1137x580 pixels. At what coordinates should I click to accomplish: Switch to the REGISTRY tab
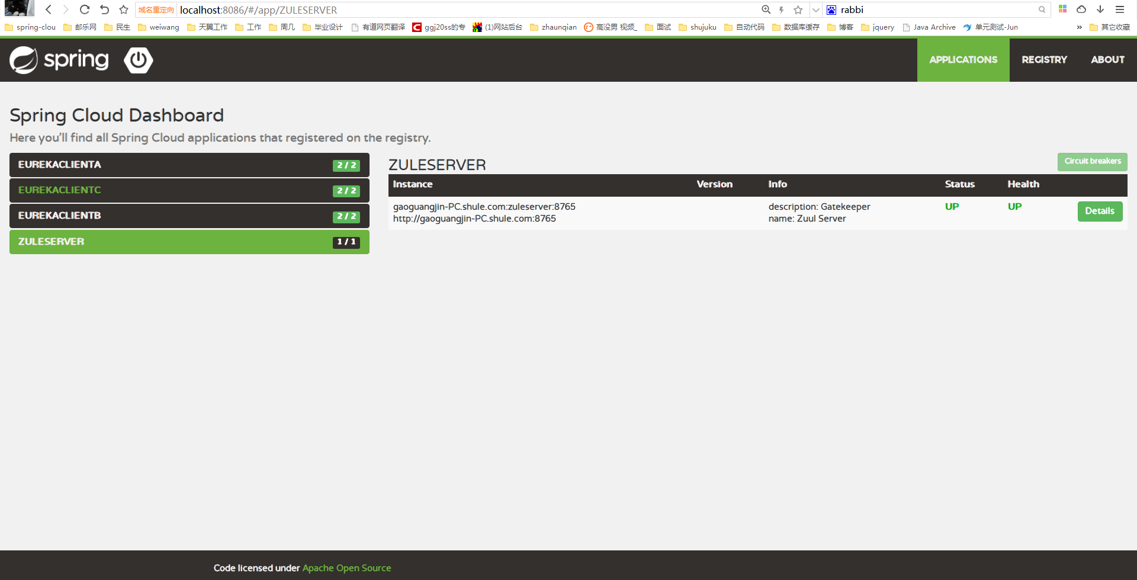click(x=1044, y=60)
